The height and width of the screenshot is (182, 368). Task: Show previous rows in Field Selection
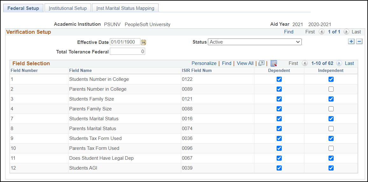[x=305, y=63]
